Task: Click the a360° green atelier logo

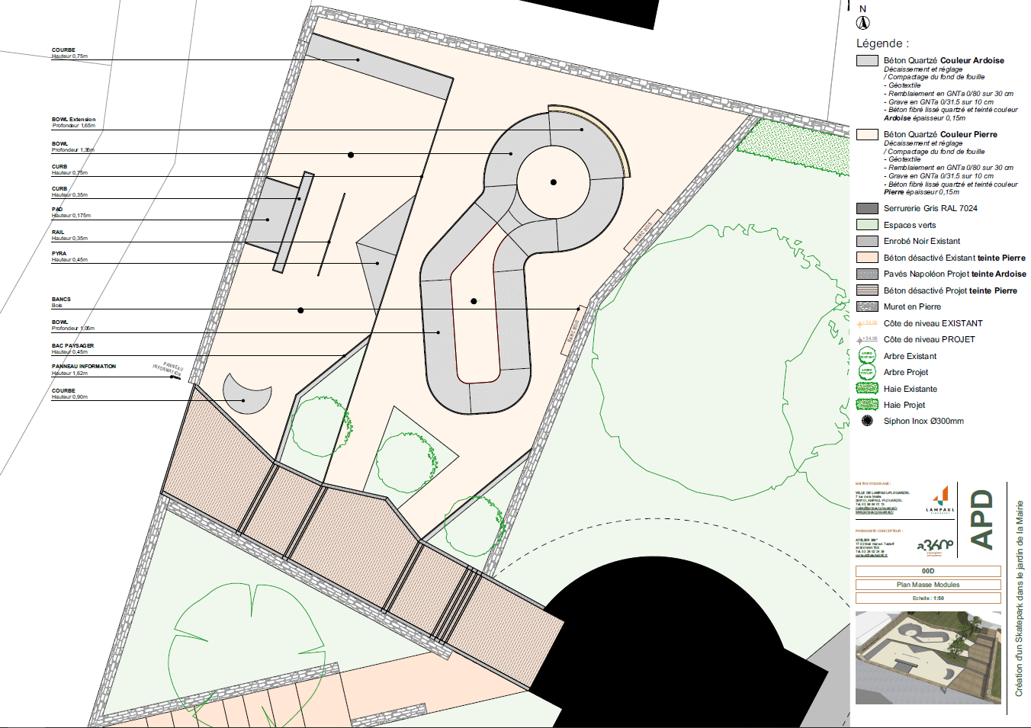Action: pyautogui.click(x=935, y=547)
